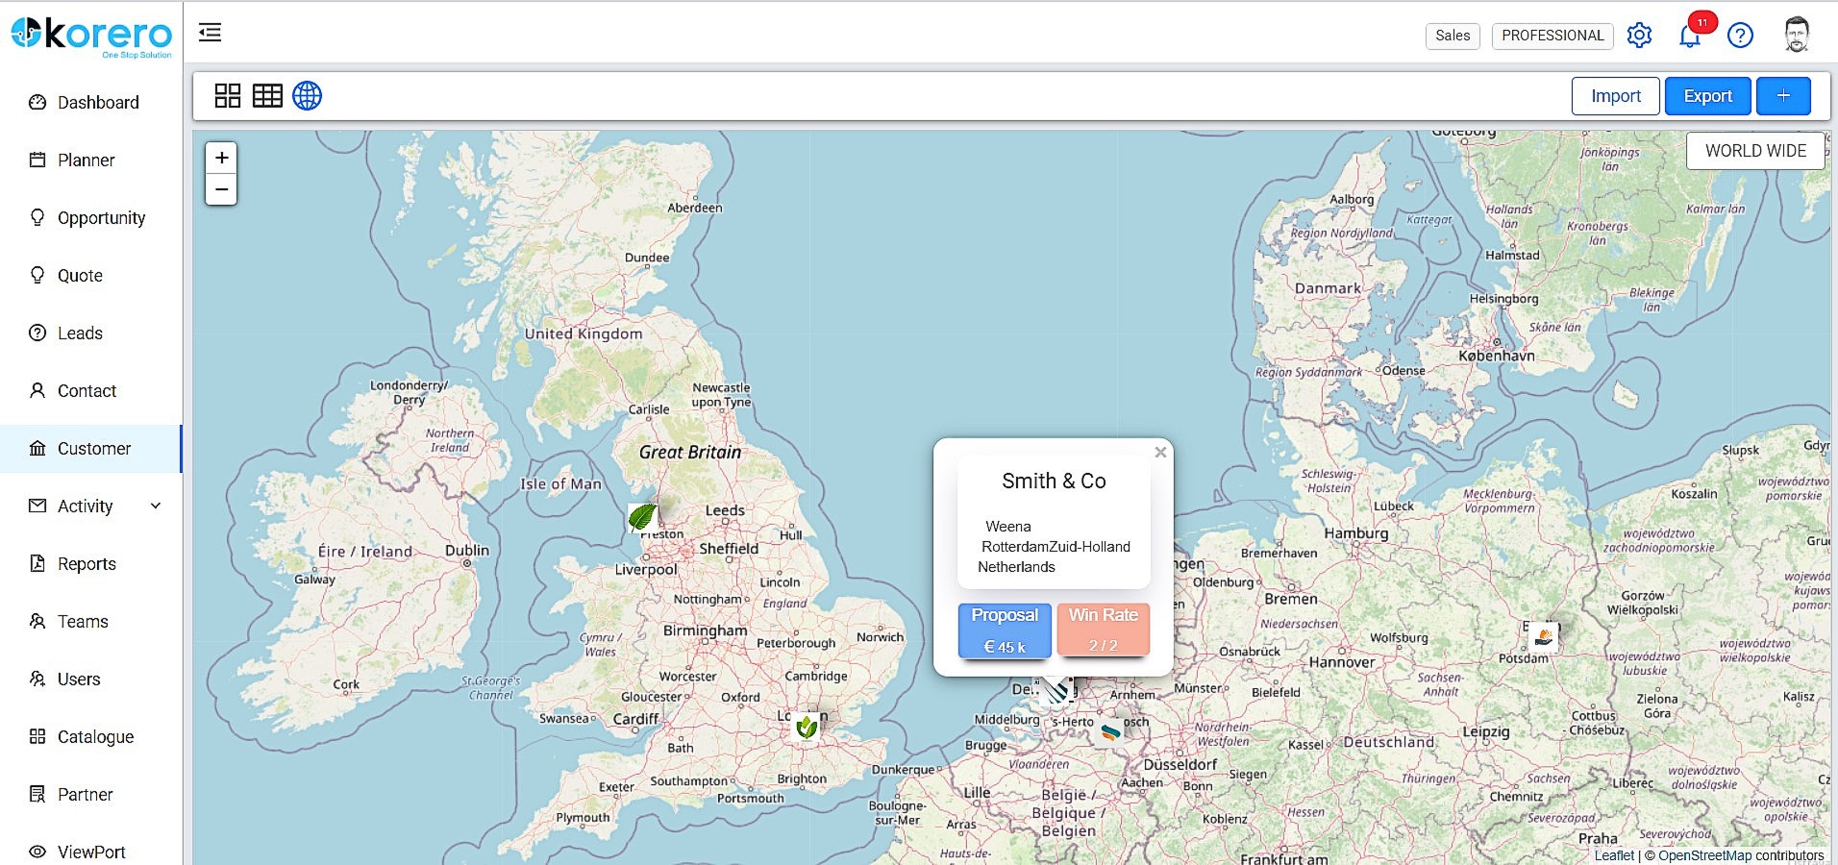This screenshot has height=865, width=1838.
Task: Click the ViewPort eye icon
Action: point(37,852)
